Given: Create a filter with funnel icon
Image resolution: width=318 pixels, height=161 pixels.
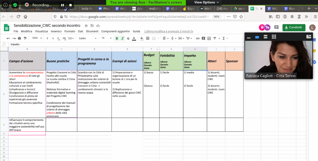Looking at the screenshot, I should (215, 38).
